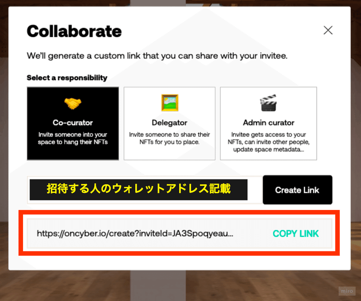Close the Collaborate dialog with the X
This screenshot has height=301, width=361.
tap(328, 30)
